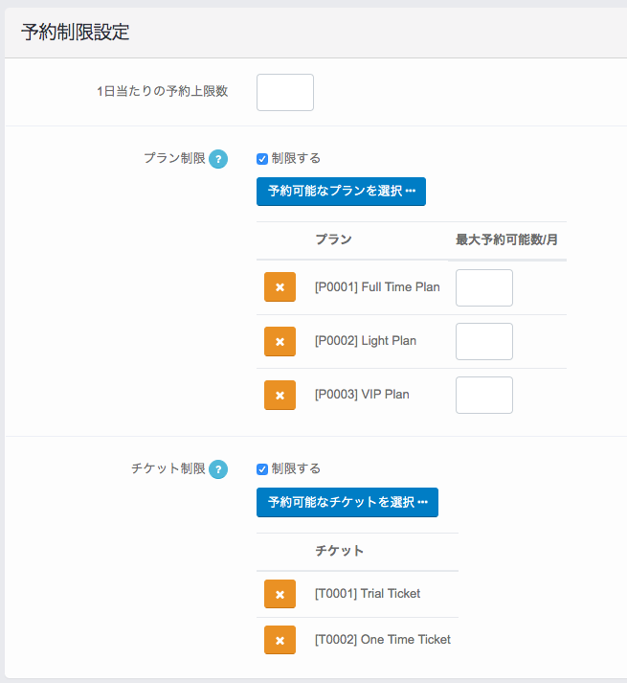
Task: Toggle the チケット制限 制限する checkbox
Action: (262, 469)
